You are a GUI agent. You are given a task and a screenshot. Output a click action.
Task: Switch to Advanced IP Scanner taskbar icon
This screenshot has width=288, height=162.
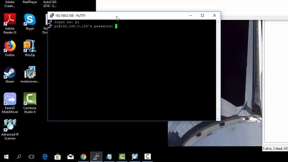coord(135,157)
